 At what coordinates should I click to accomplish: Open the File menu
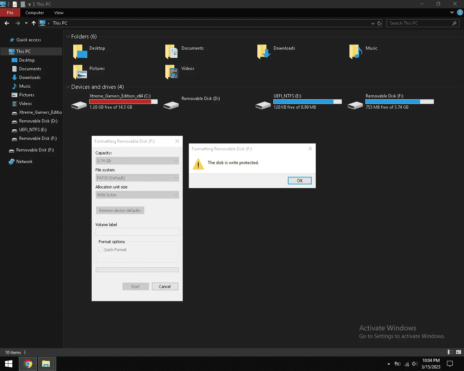(10, 13)
